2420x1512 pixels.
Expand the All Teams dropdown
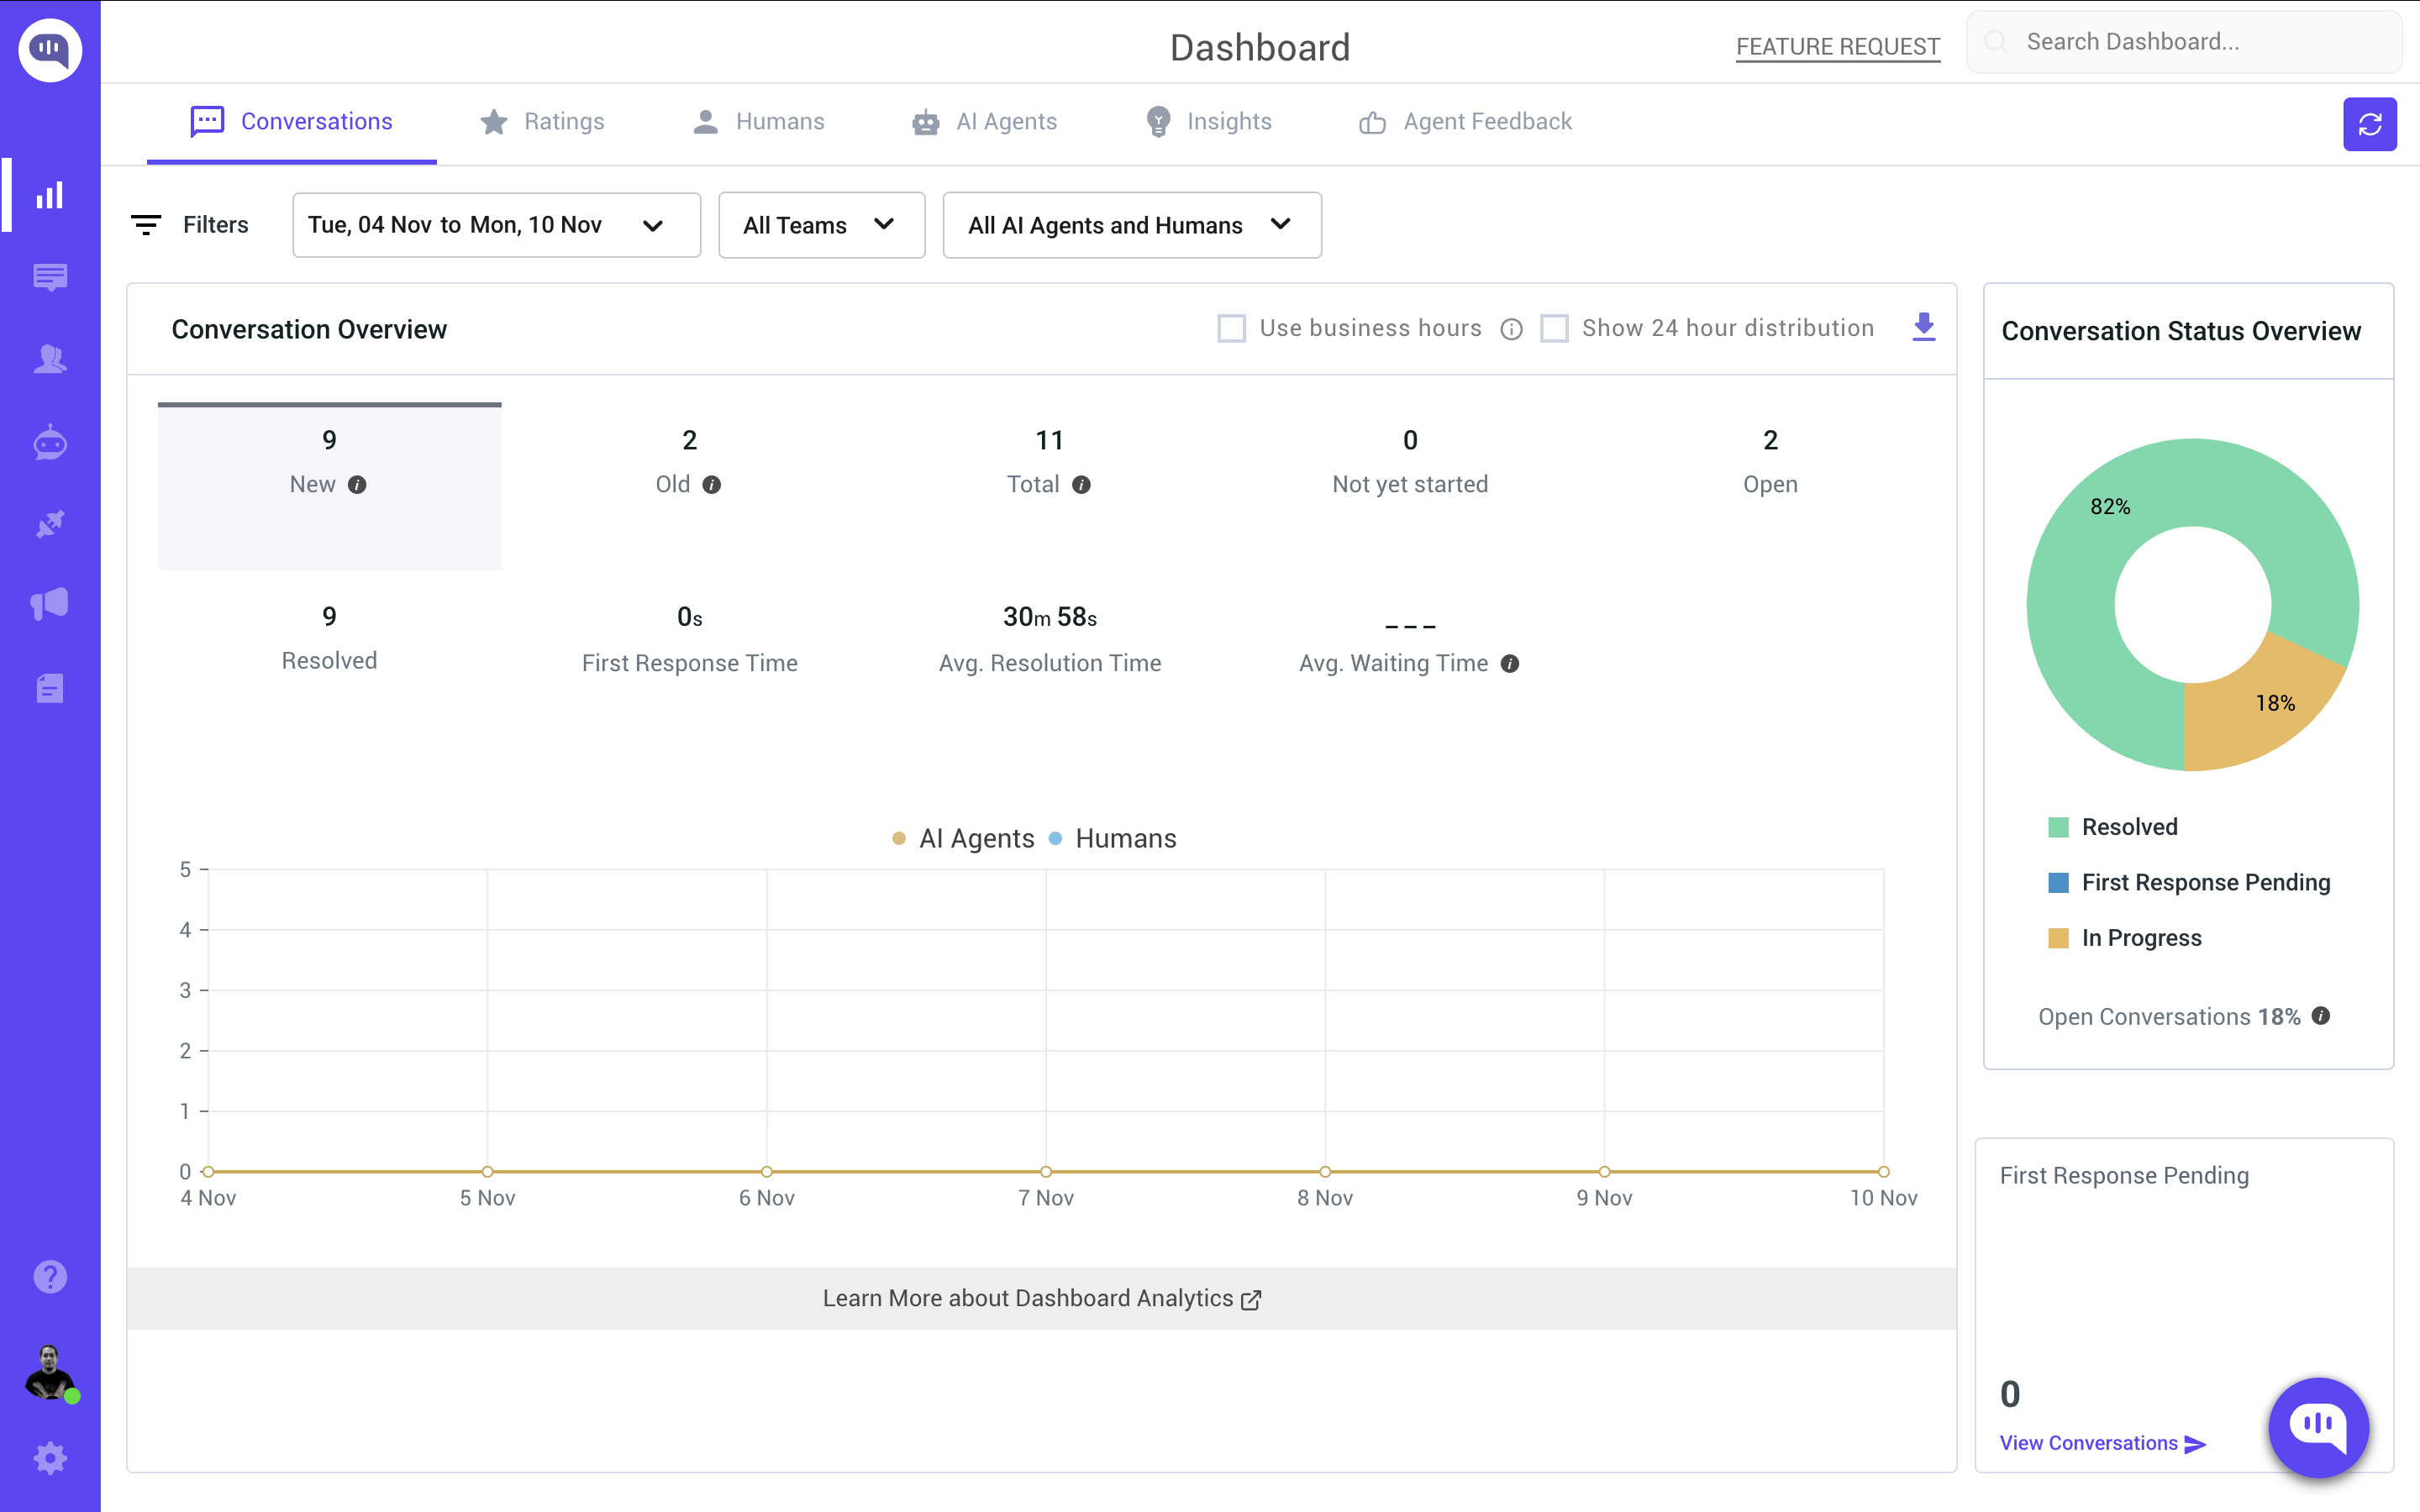tap(821, 225)
